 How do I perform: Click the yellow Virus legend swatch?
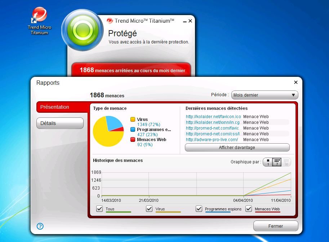coord(133,120)
